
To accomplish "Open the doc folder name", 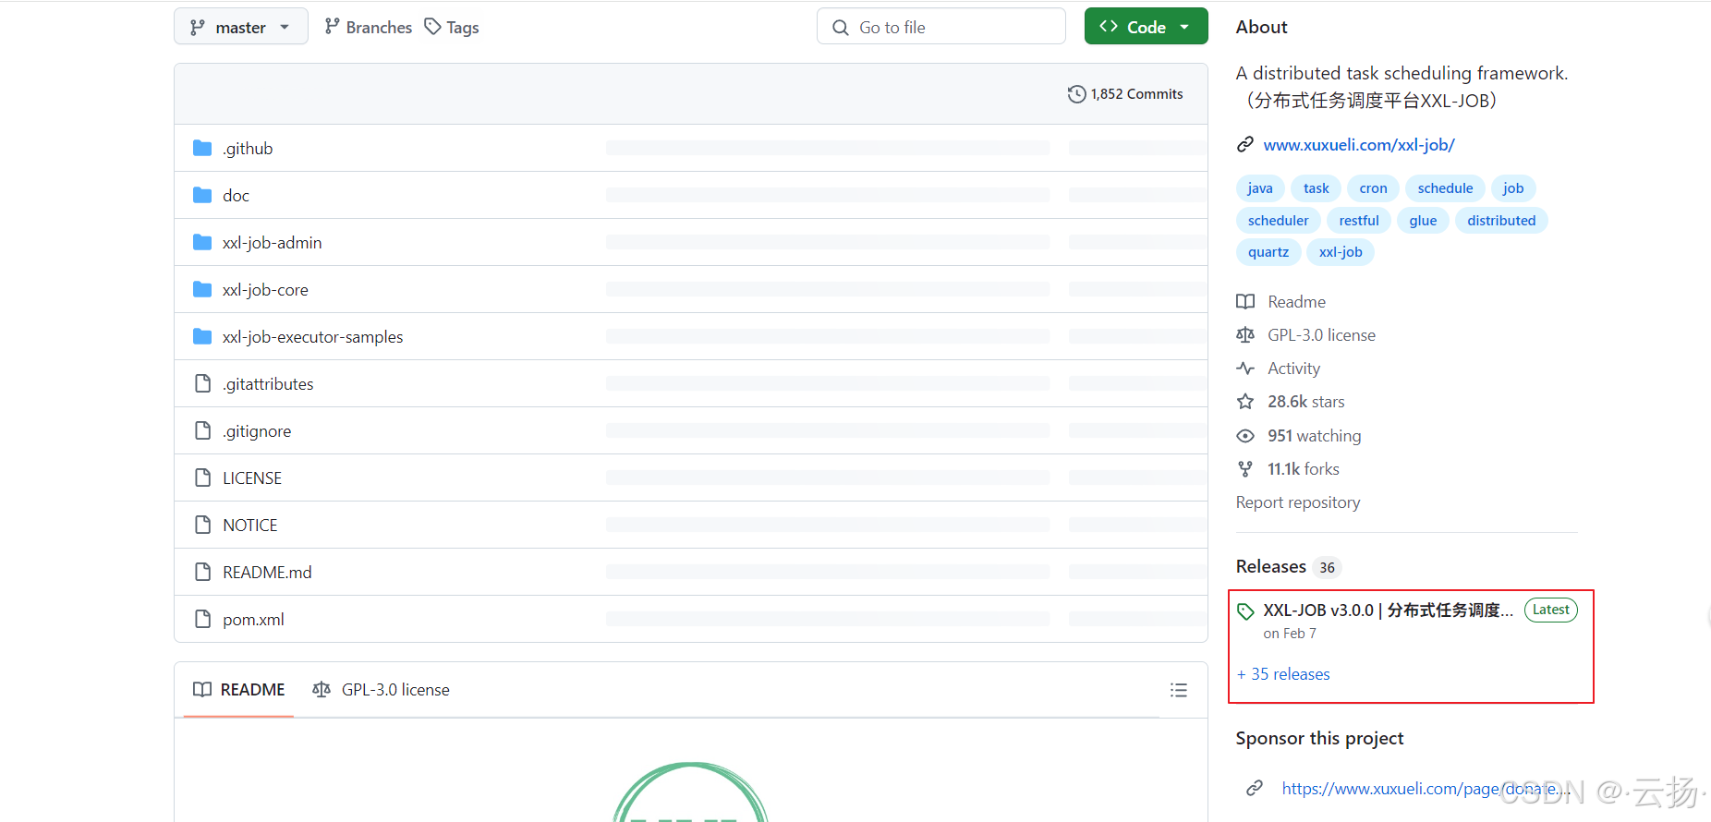I will pos(236,196).
